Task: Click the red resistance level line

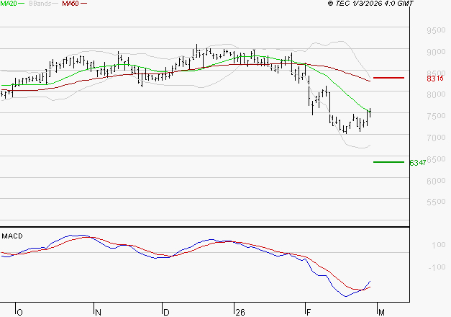Action: click(388, 78)
